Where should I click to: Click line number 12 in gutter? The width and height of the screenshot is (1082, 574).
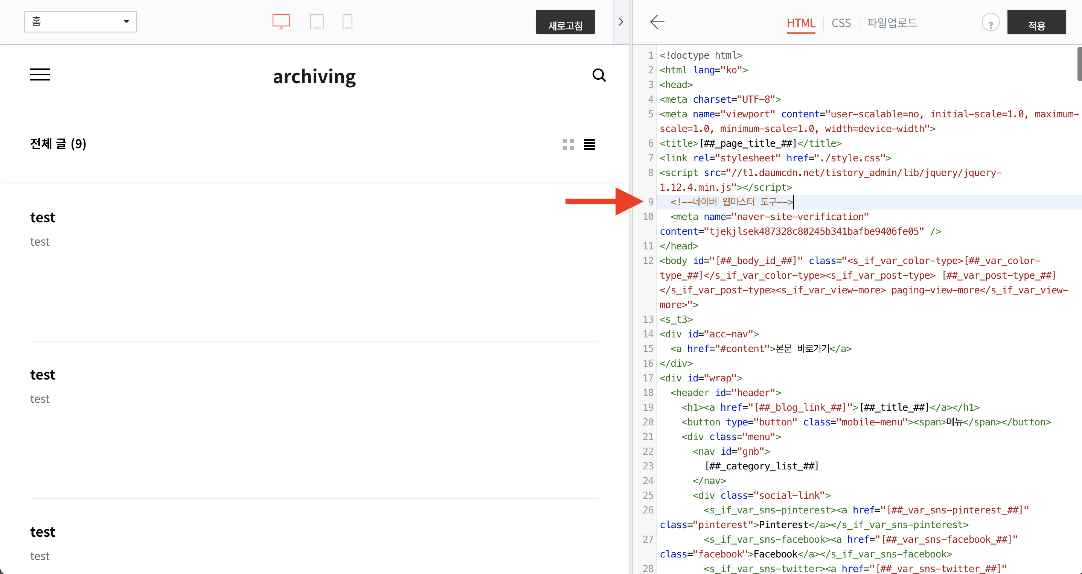click(x=648, y=261)
